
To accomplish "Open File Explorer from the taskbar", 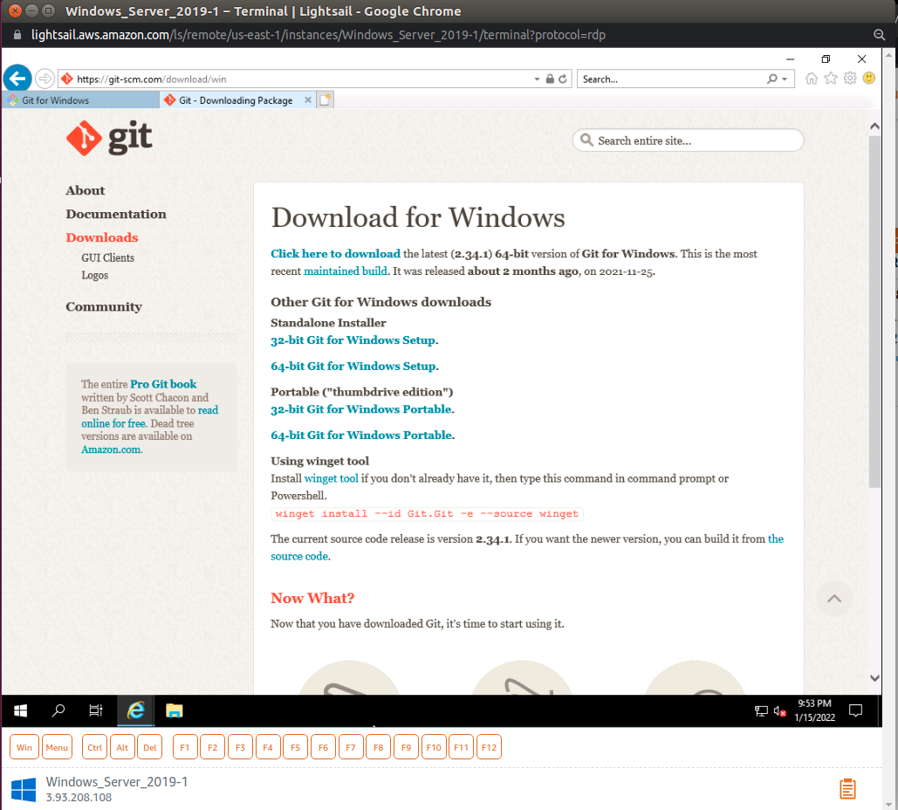I will click(x=175, y=710).
